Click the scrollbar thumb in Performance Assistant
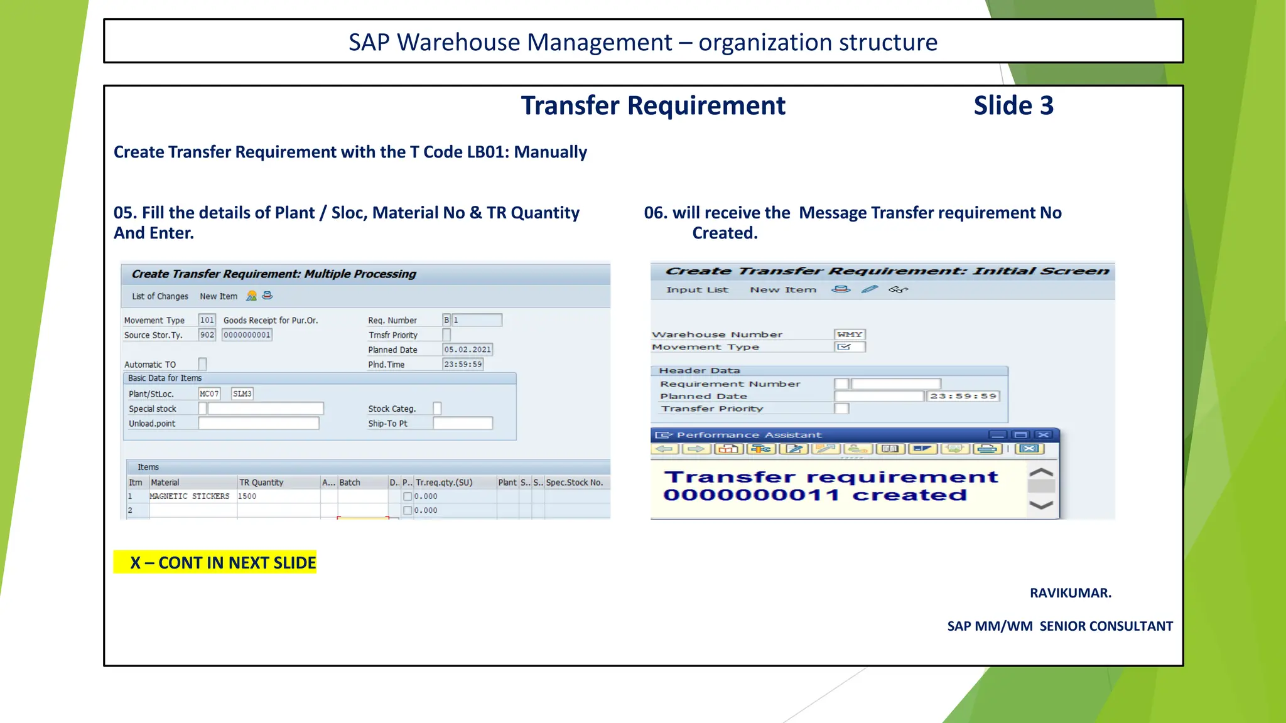Screen dimensions: 1286x723 pyautogui.click(x=1042, y=486)
